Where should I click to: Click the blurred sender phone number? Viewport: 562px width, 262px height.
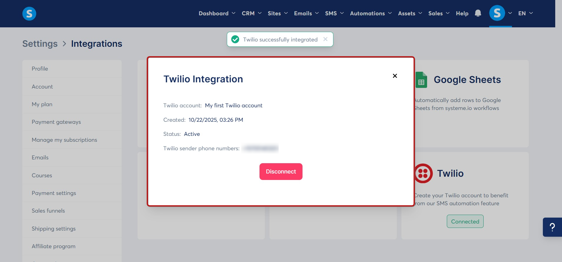click(x=260, y=148)
